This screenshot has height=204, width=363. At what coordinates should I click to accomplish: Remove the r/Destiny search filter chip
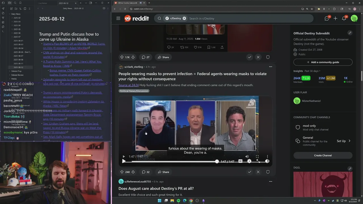184,18
